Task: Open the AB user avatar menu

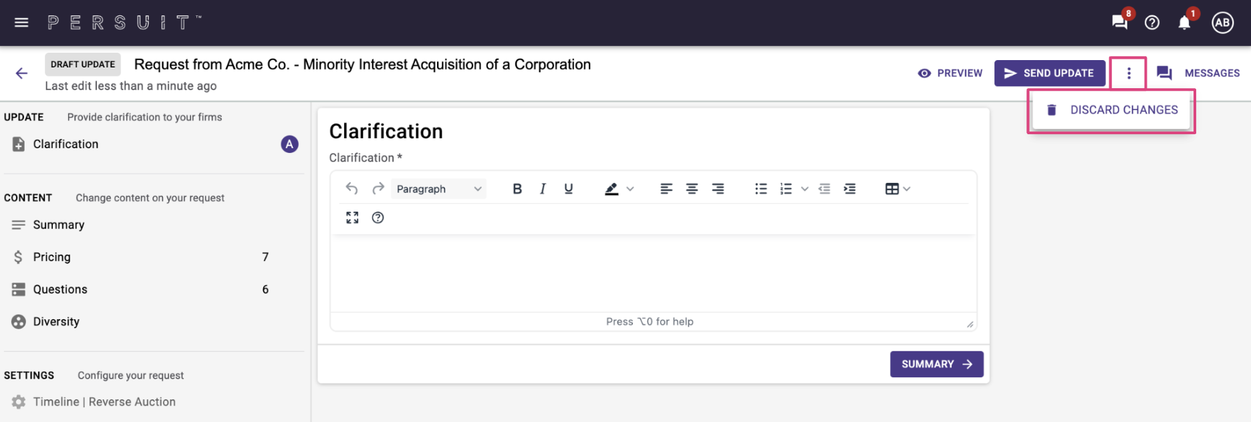Action: [x=1223, y=23]
